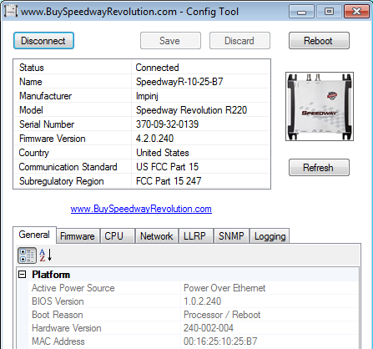
Task: Click the Save button
Action: pos(170,41)
